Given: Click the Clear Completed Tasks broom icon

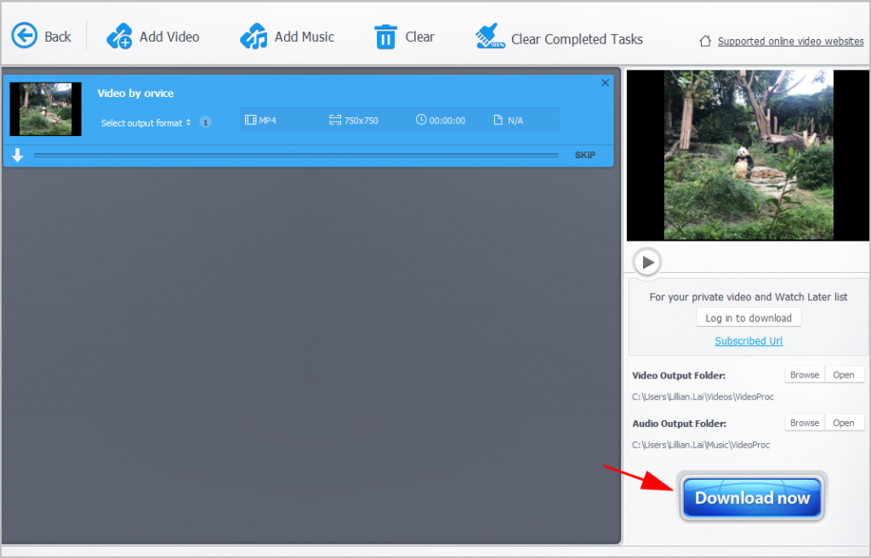Looking at the screenshot, I should coord(491,37).
